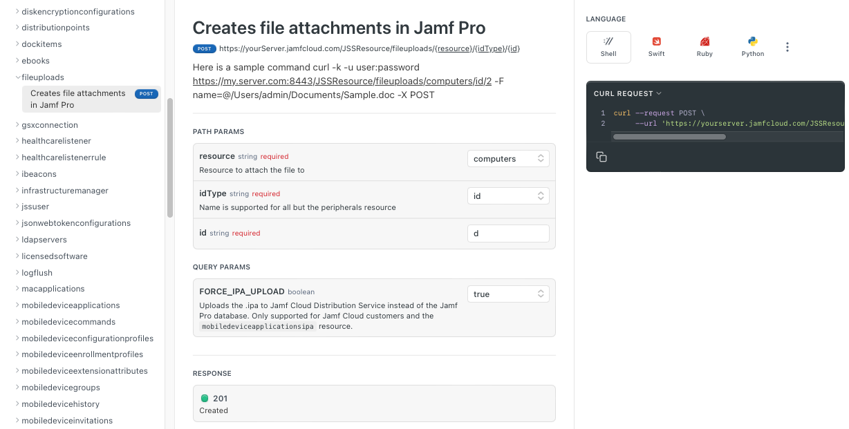Click the QUERY PARAMS section label

pyautogui.click(x=221, y=267)
